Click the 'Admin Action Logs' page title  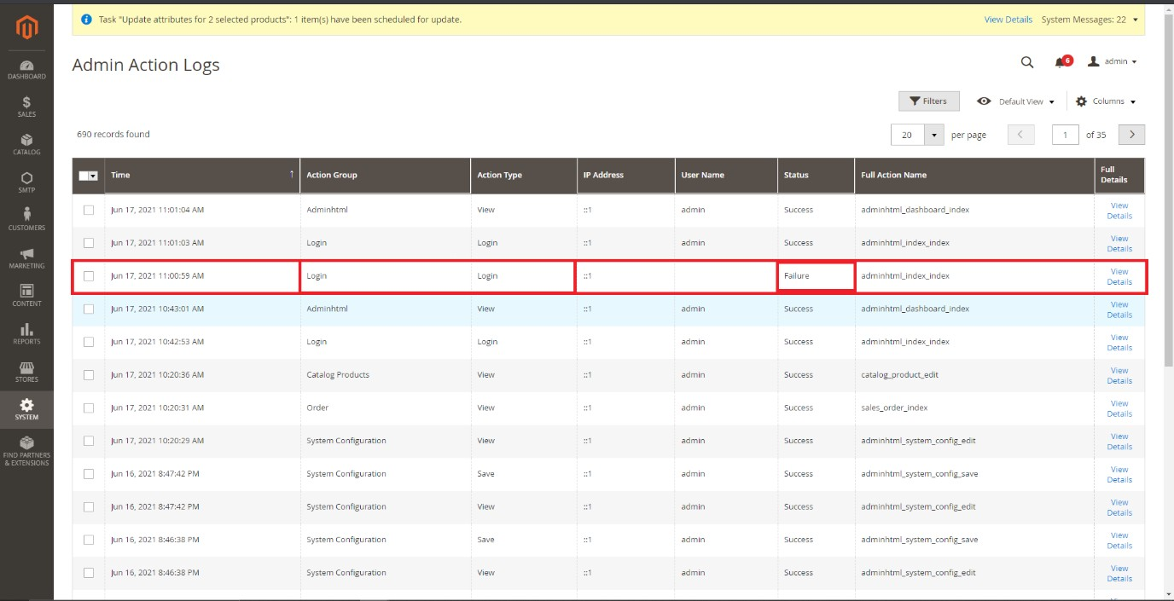click(146, 65)
